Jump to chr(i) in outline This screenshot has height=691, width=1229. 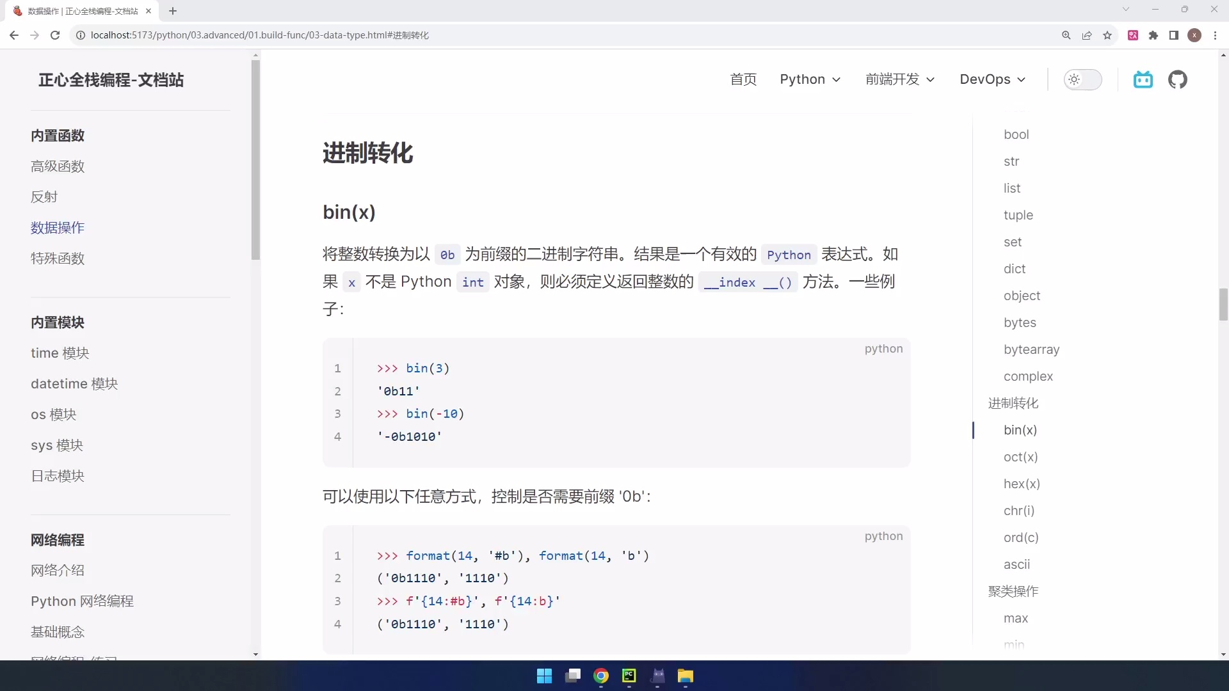tap(1019, 511)
